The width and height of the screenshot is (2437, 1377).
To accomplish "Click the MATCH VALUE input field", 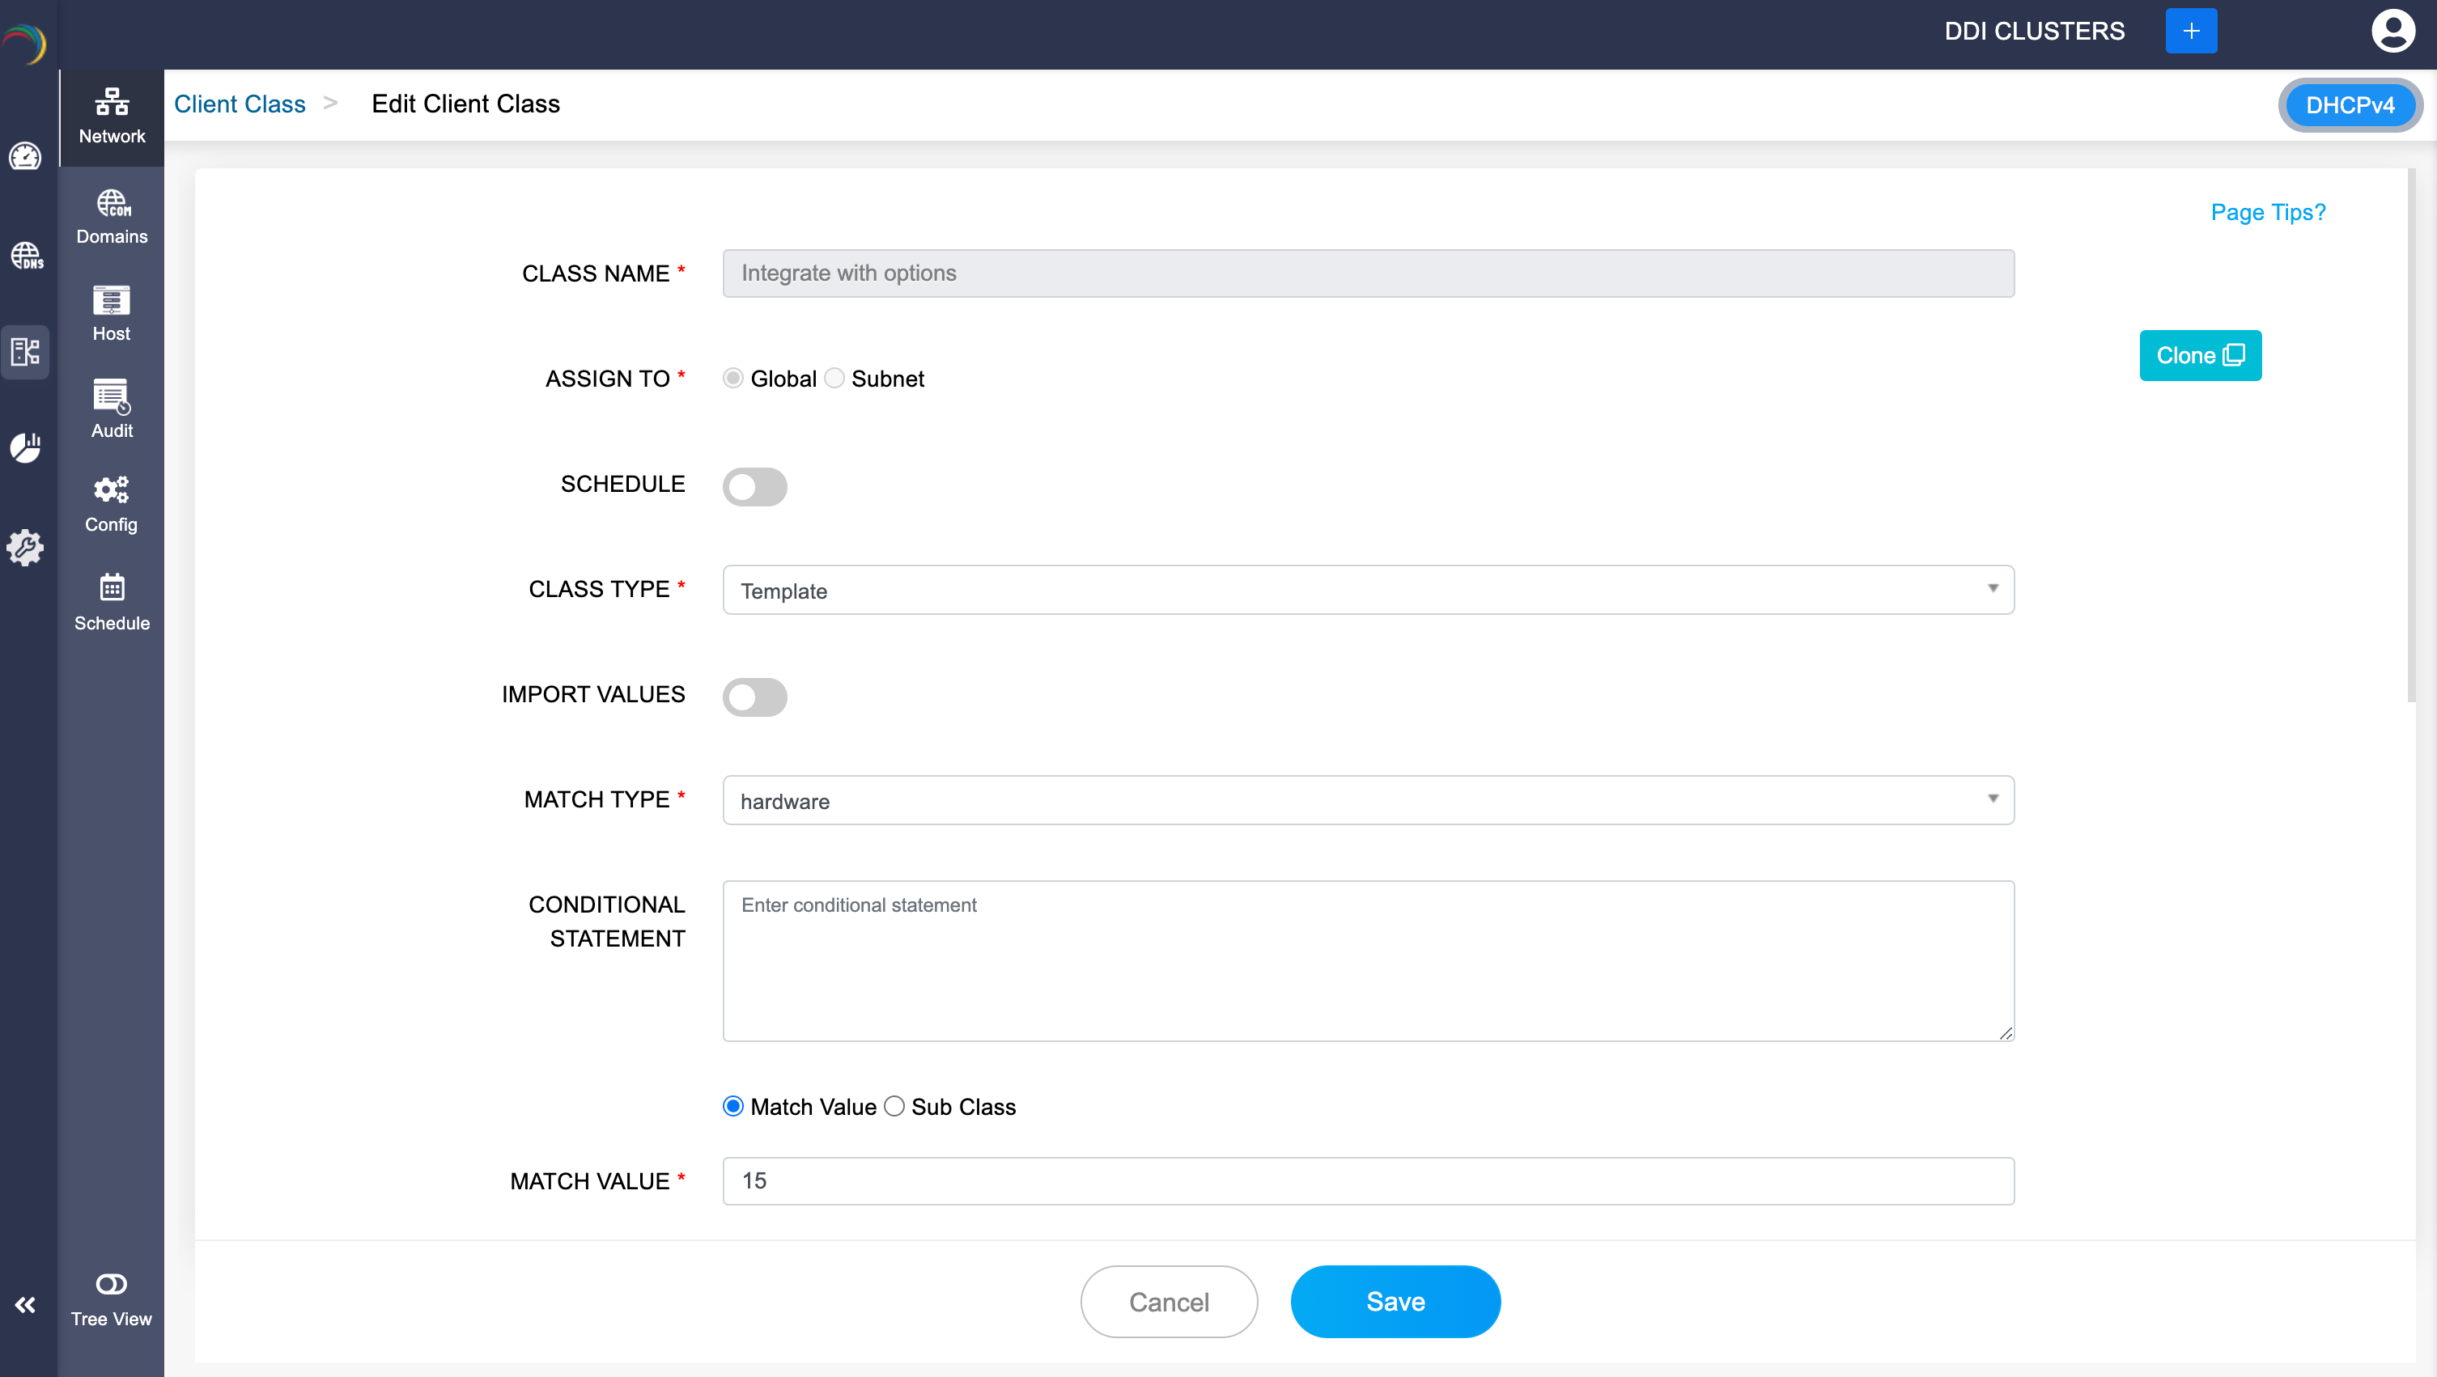I will click(x=1367, y=1180).
